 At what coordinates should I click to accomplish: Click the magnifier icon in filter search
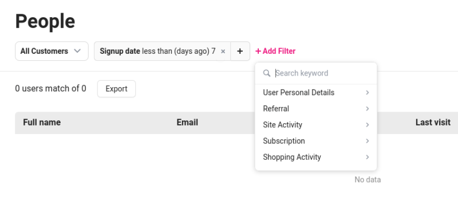pos(266,73)
